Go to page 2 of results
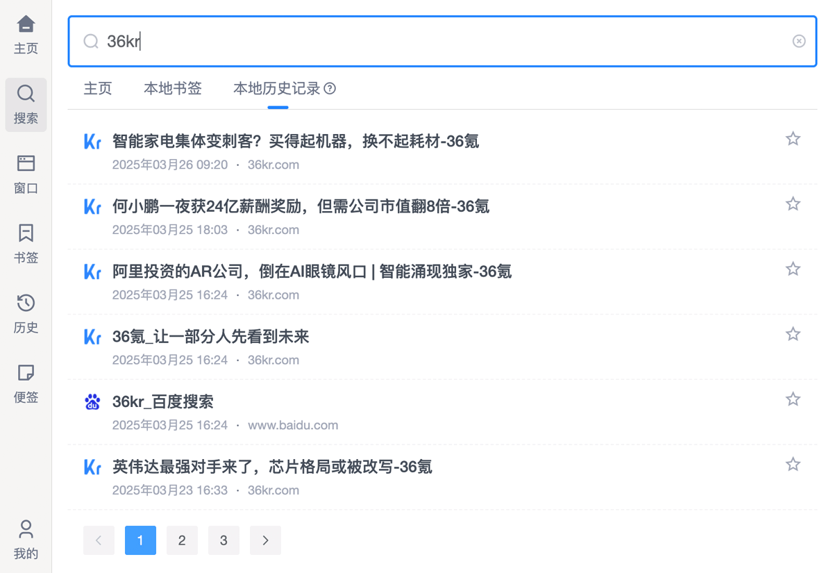The width and height of the screenshot is (833, 573). [x=182, y=540]
